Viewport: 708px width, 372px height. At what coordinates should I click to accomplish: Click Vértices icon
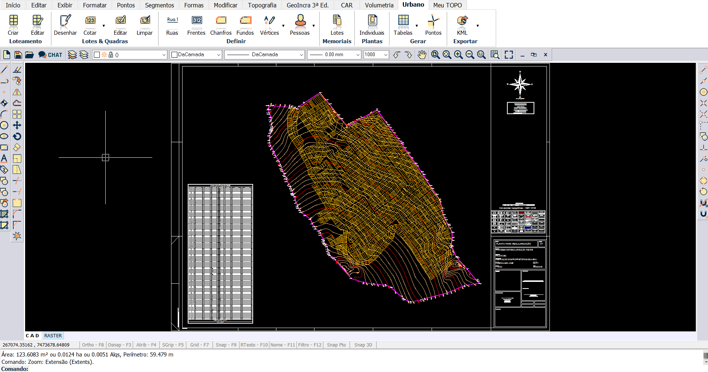[269, 24]
